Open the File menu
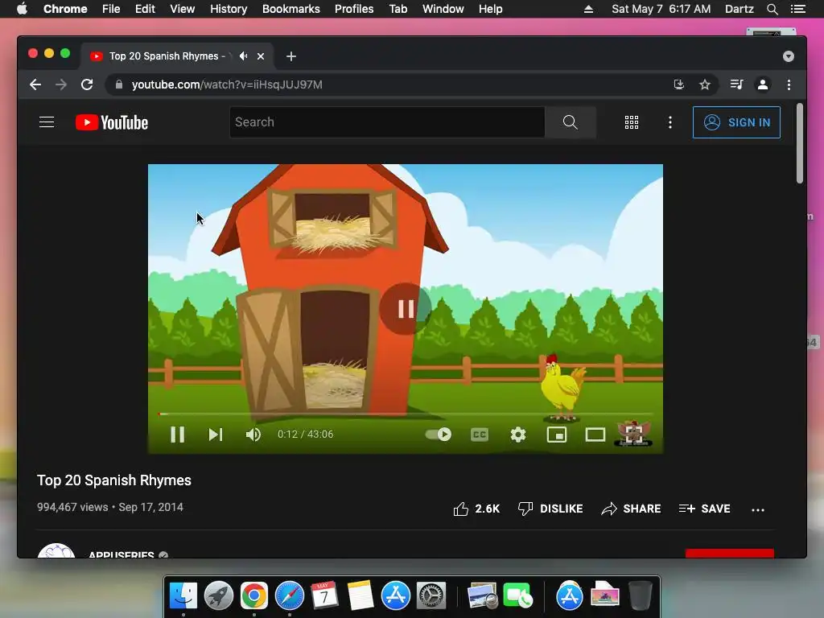Image resolution: width=824 pixels, height=618 pixels. [111, 9]
